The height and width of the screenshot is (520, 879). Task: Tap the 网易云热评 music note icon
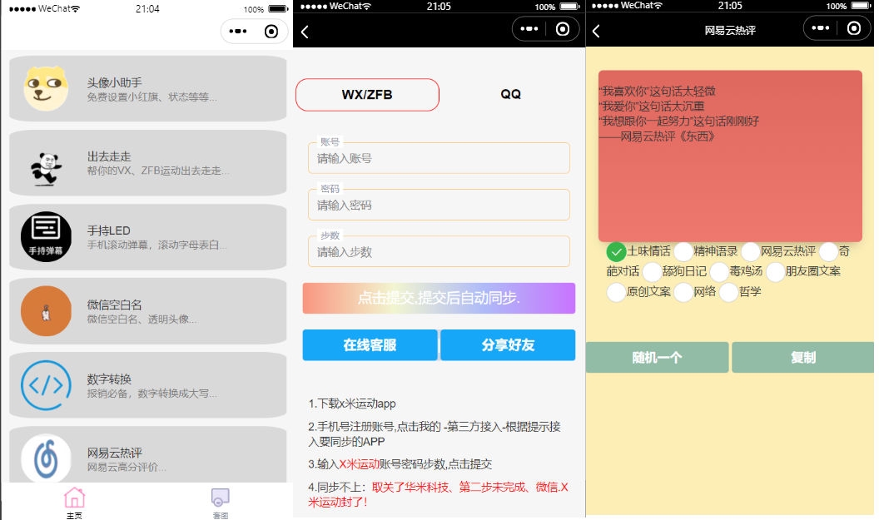[47, 458]
